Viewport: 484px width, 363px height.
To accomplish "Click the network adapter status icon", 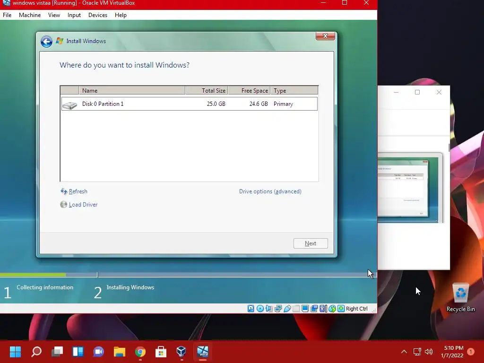I will tap(278, 308).
